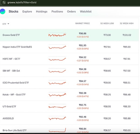Click the address bar URL
140x134 pixels.
point(22,2)
